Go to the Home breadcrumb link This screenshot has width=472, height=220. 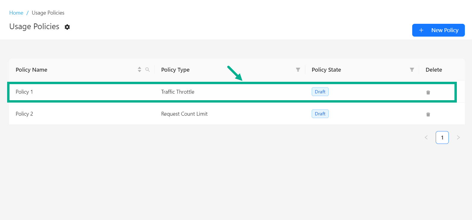[16, 13]
